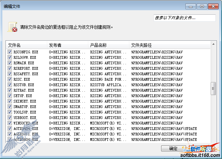Screen dimensions: 222x159
Task: Maximize the 编辑文件 window
Action: (x=202, y=6)
